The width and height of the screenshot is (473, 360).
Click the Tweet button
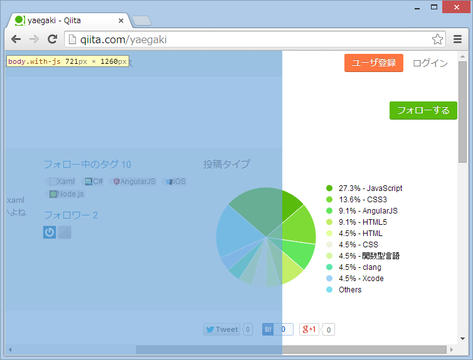pyautogui.click(x=221, y=329)
